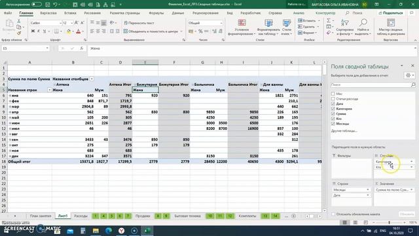Uncheck the Категория field checkbox

click(333, 109)
